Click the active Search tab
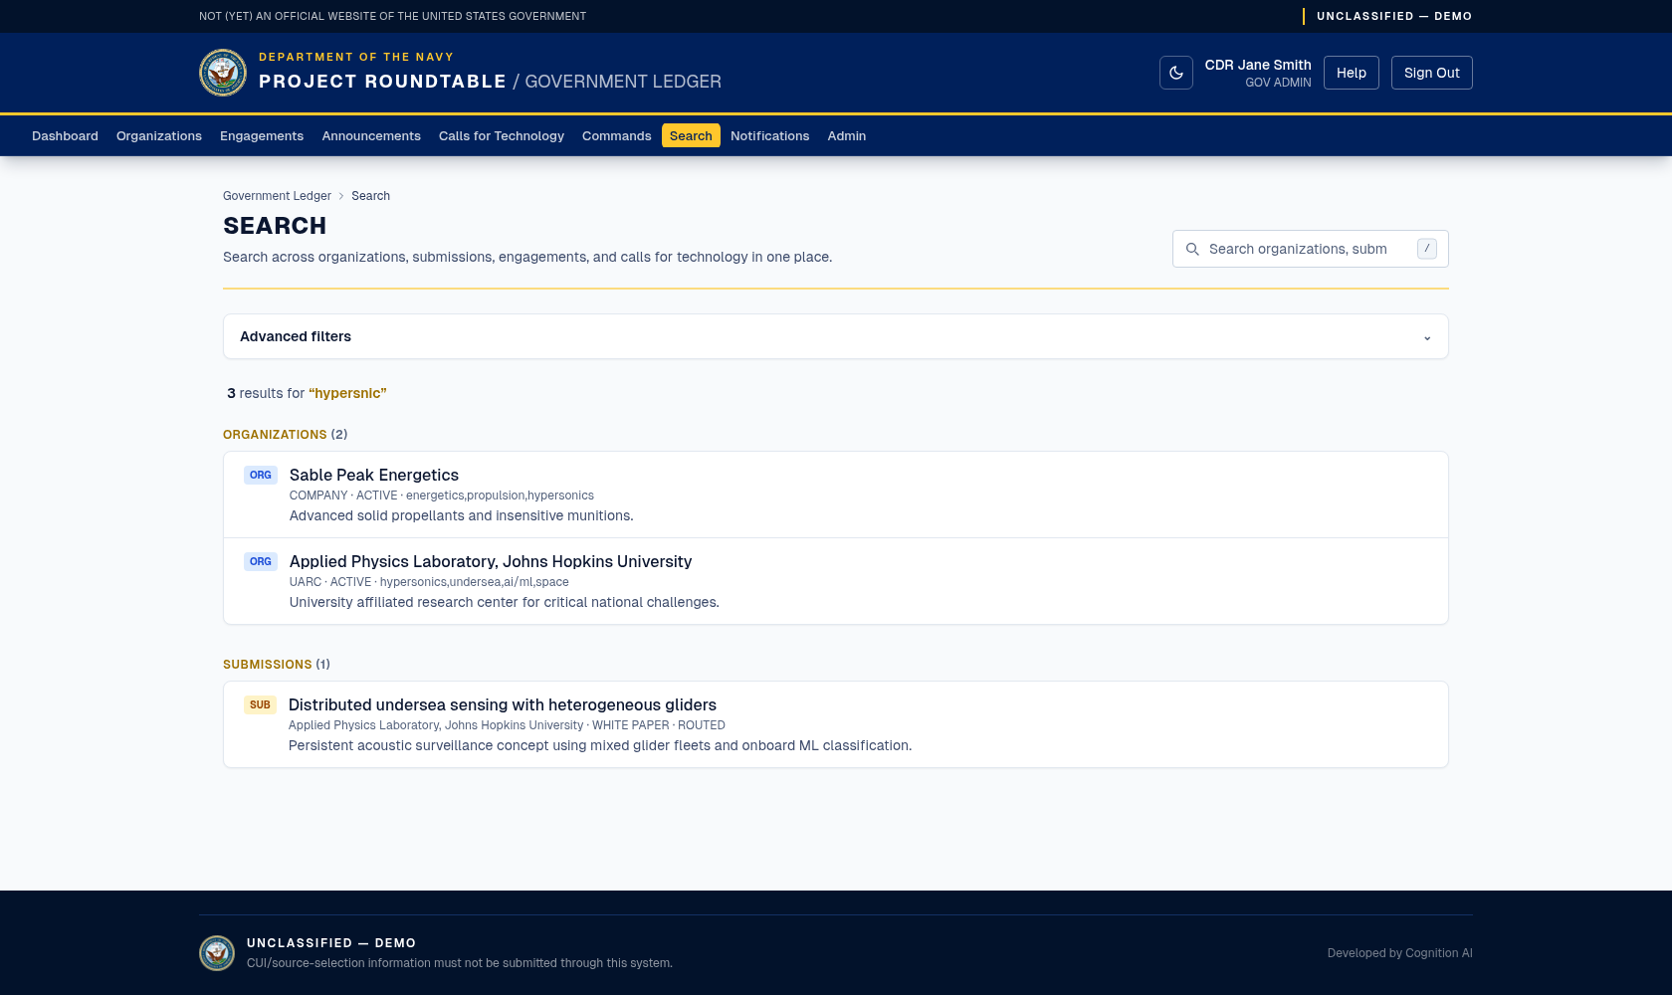1672x995 pixels. point(691,136)
